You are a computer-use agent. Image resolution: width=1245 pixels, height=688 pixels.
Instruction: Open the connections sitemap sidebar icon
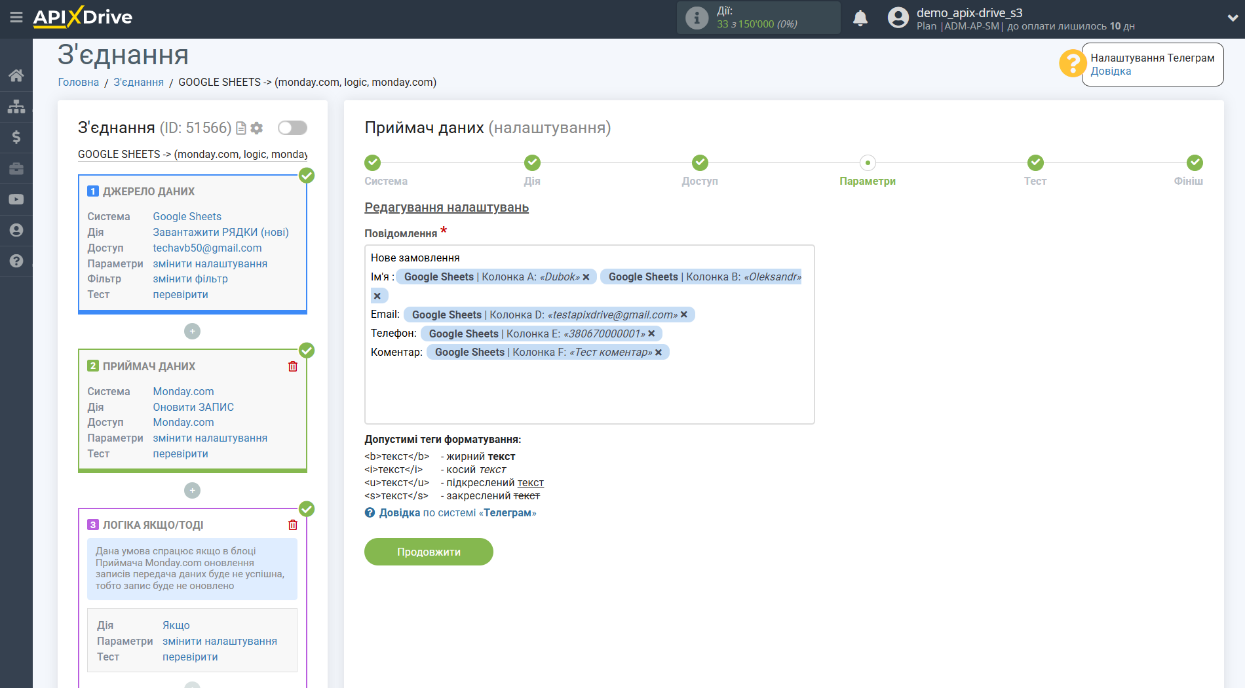(x=16, y=106)
